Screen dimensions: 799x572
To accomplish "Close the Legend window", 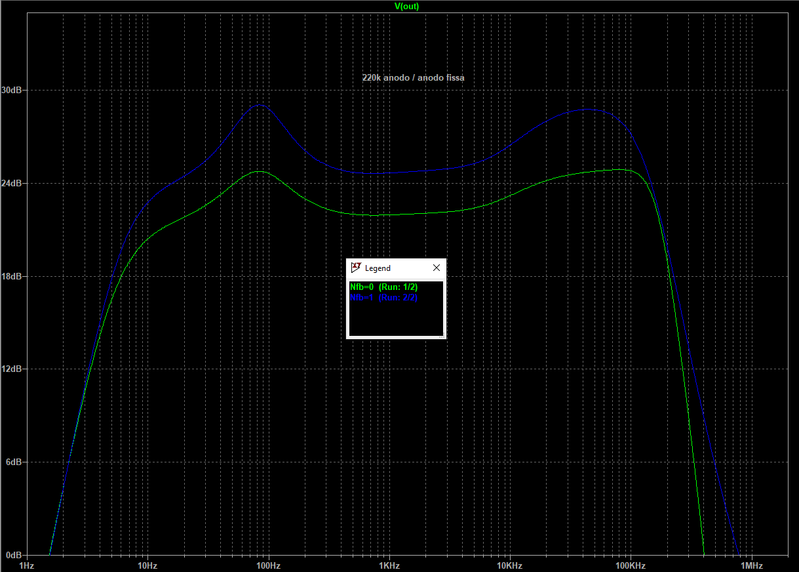I will click(437, 268).
